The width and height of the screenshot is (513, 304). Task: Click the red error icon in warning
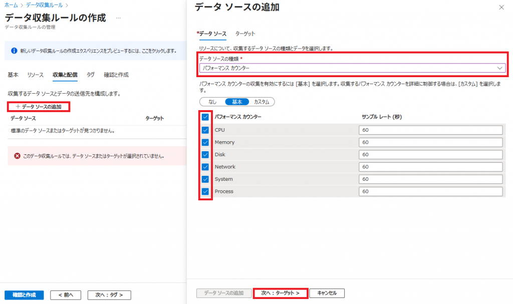tap(17, 156)
